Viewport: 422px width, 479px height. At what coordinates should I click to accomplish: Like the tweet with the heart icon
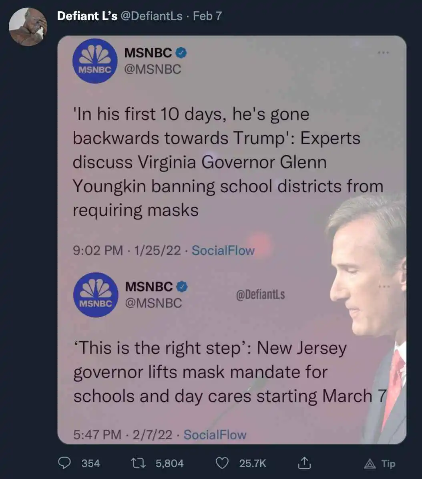pos(222,463)
